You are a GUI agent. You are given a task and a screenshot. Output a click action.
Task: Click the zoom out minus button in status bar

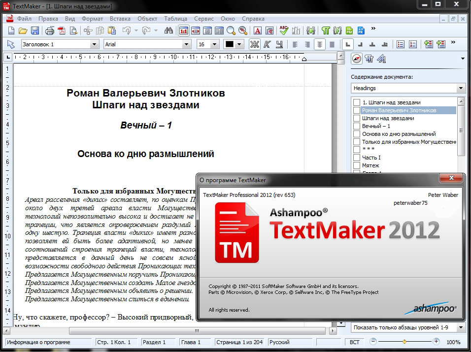tap(373, 342)
